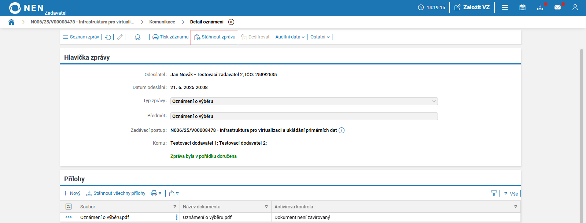
Task: Open the calendar icon in header
Action: 522,7
